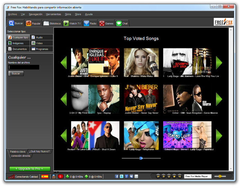242x189 pixels.
Task: Switch to the Popular tab
Action: [x=33, y=23]
